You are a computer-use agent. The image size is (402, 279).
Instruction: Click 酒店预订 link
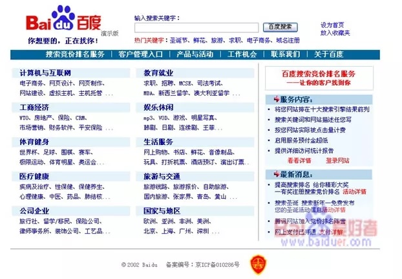(202, 162)
